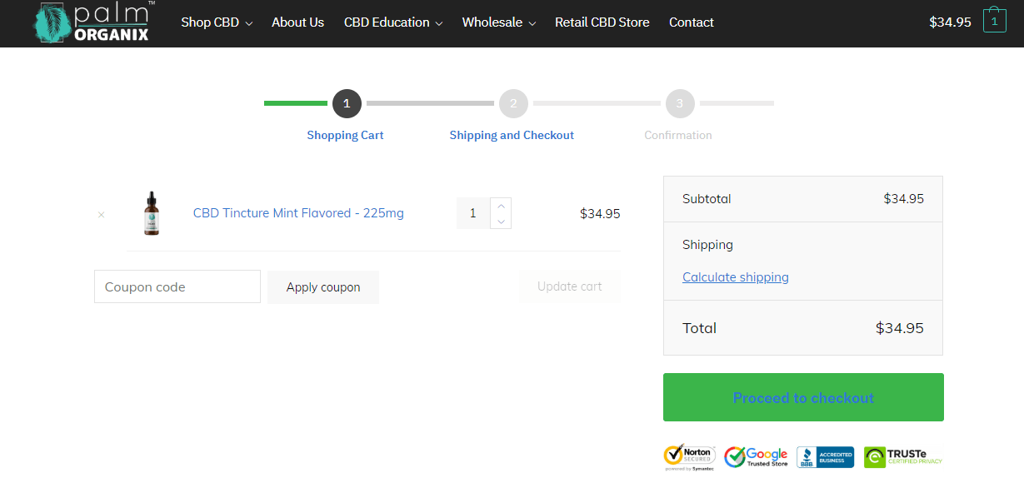Go to the Retail CBD Store page
Screen dimensions: 1024x488
coord(602,22)
